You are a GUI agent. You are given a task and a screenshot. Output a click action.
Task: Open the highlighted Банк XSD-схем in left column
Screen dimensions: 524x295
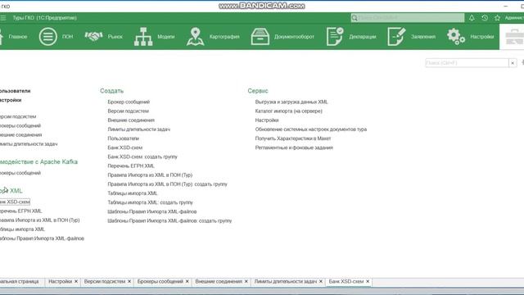point(15,202)
